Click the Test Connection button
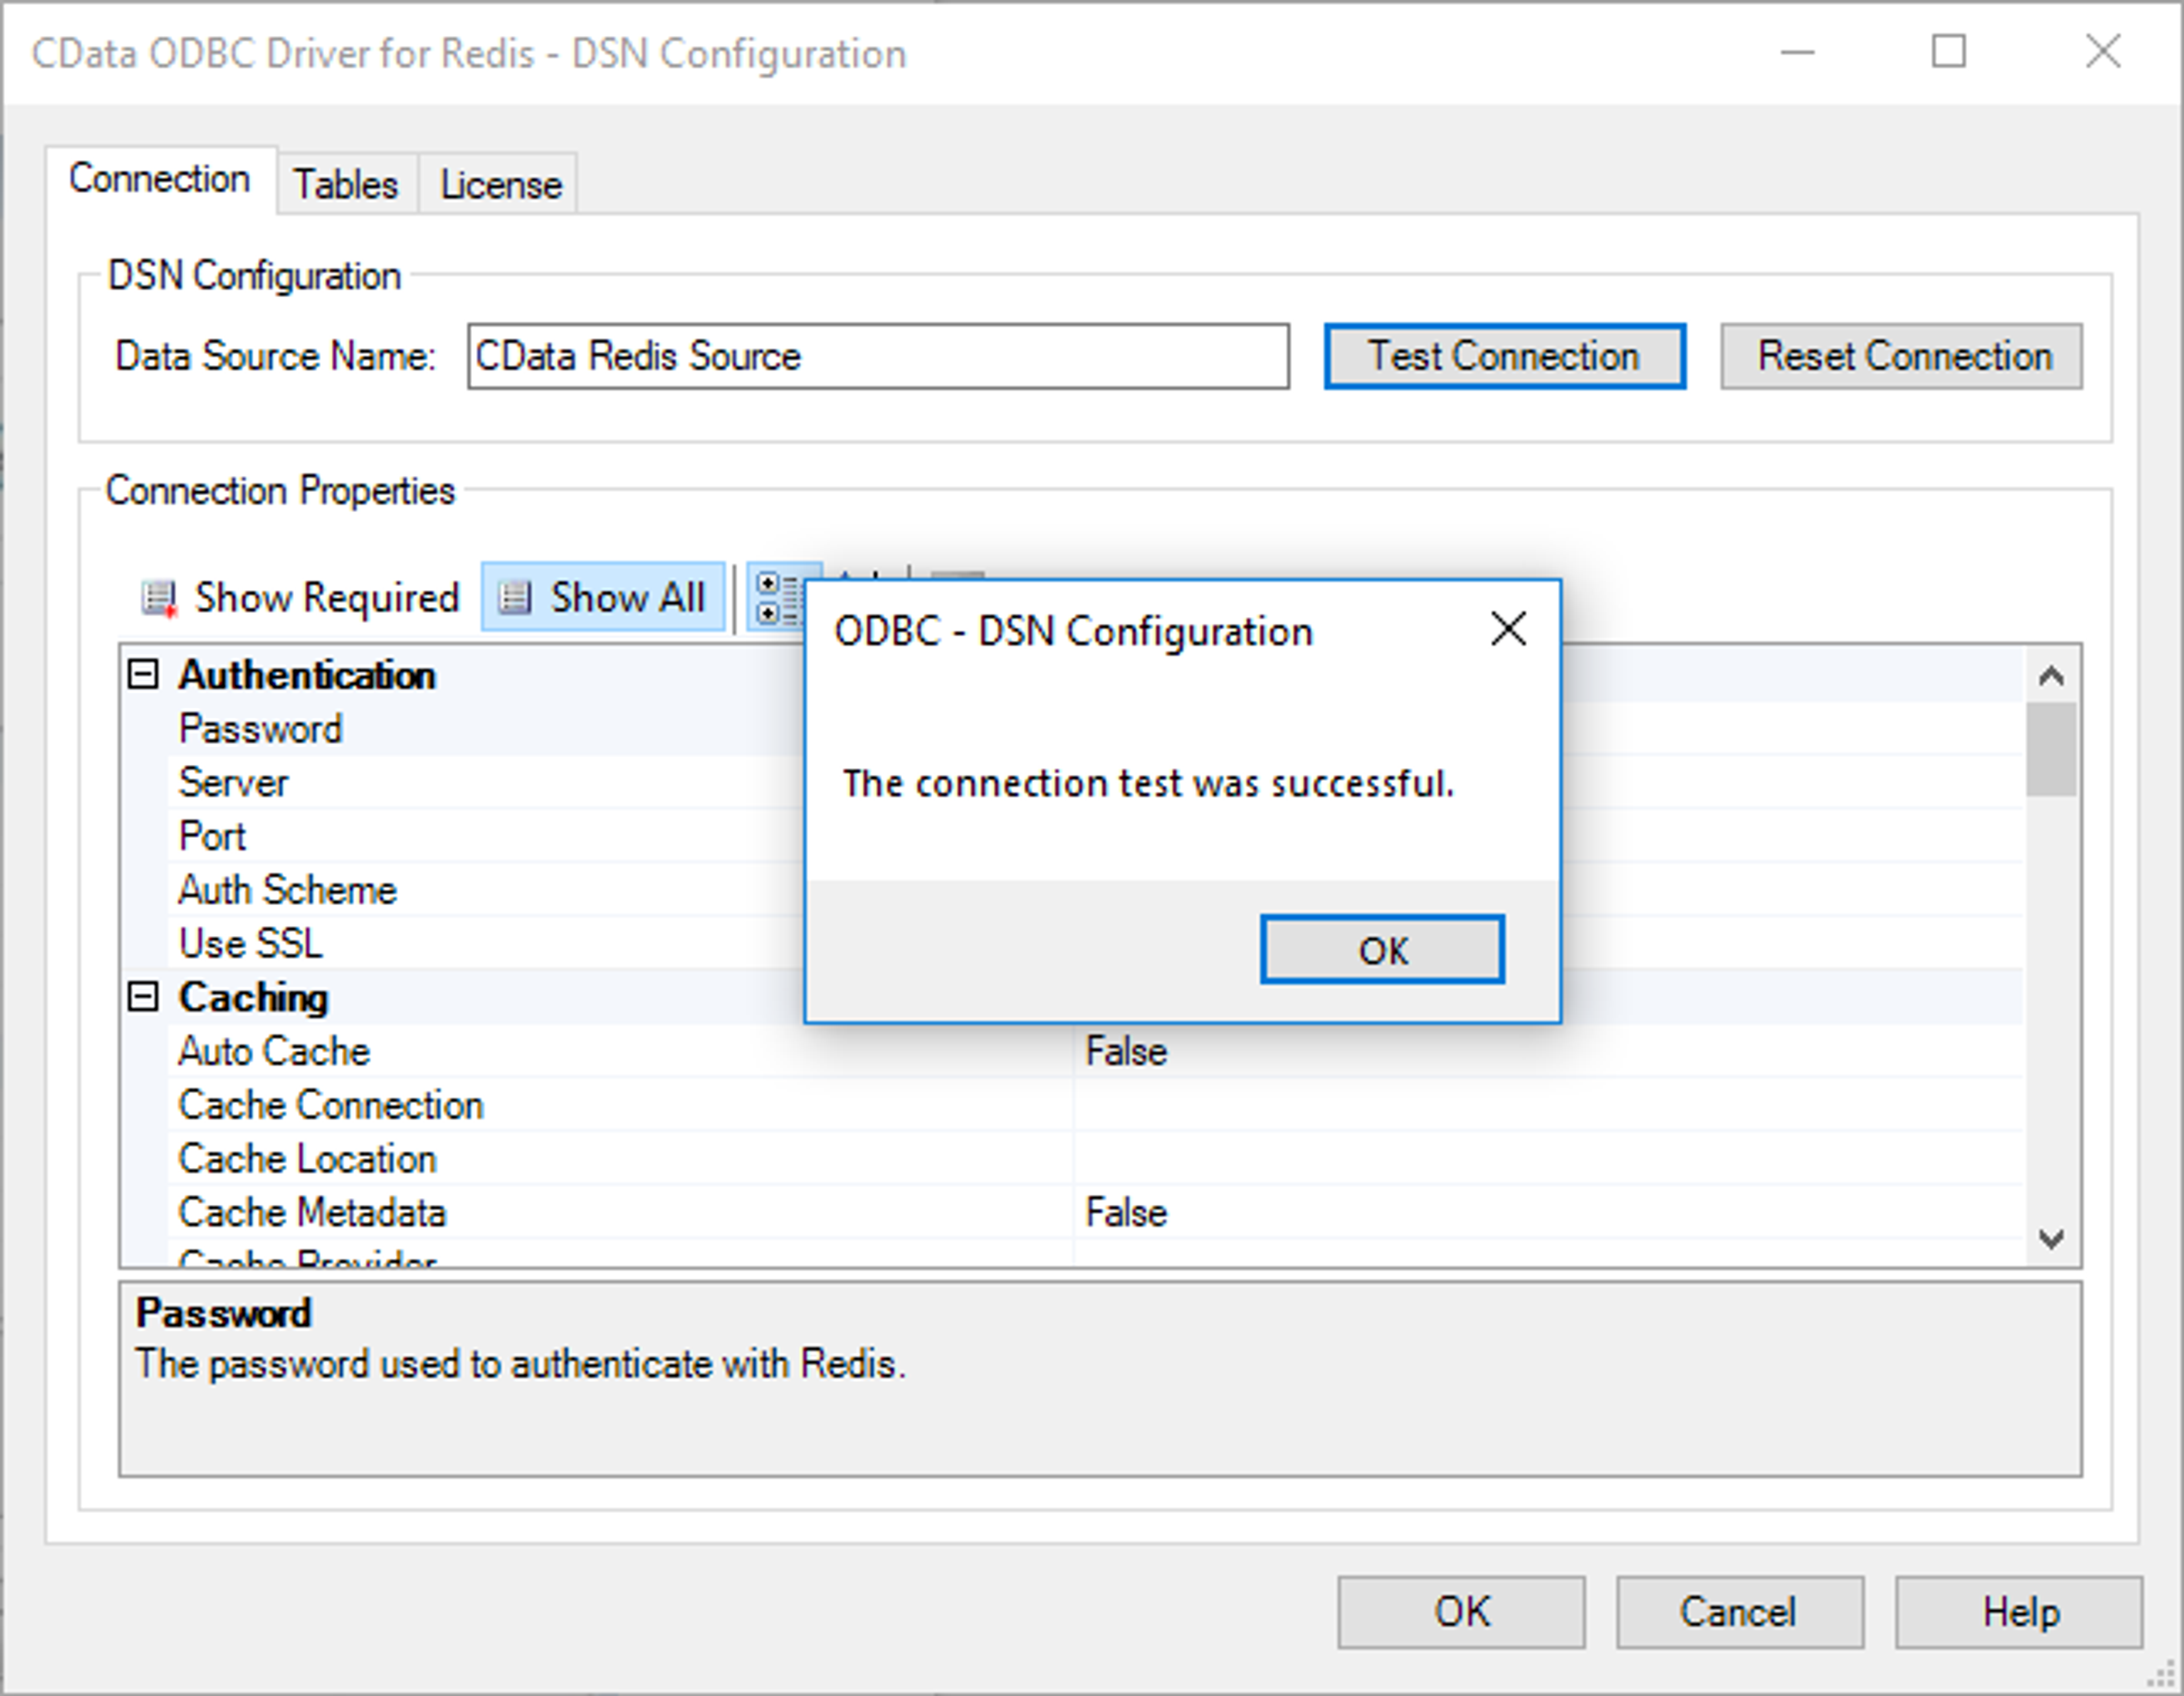The height and width of the screenshot is (1696, 2184). 1503,357
